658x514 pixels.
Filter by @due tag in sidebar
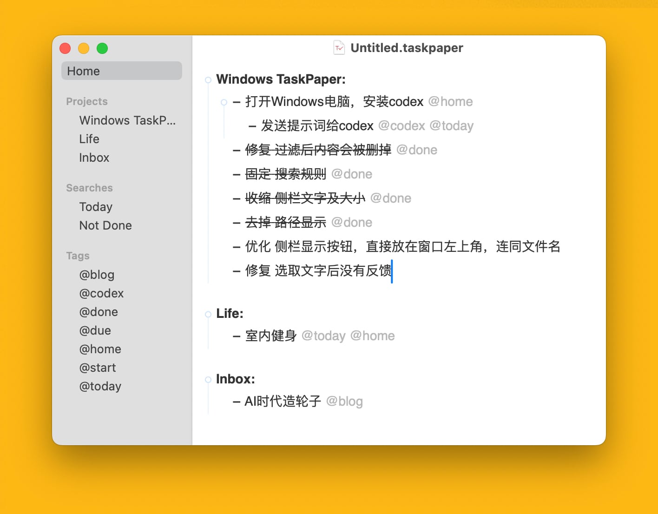tap(95, 330)
